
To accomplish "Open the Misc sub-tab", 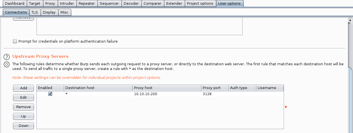I will (64, 12).
